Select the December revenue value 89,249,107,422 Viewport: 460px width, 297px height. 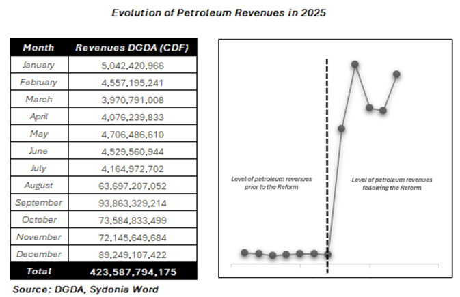[133, 254]
